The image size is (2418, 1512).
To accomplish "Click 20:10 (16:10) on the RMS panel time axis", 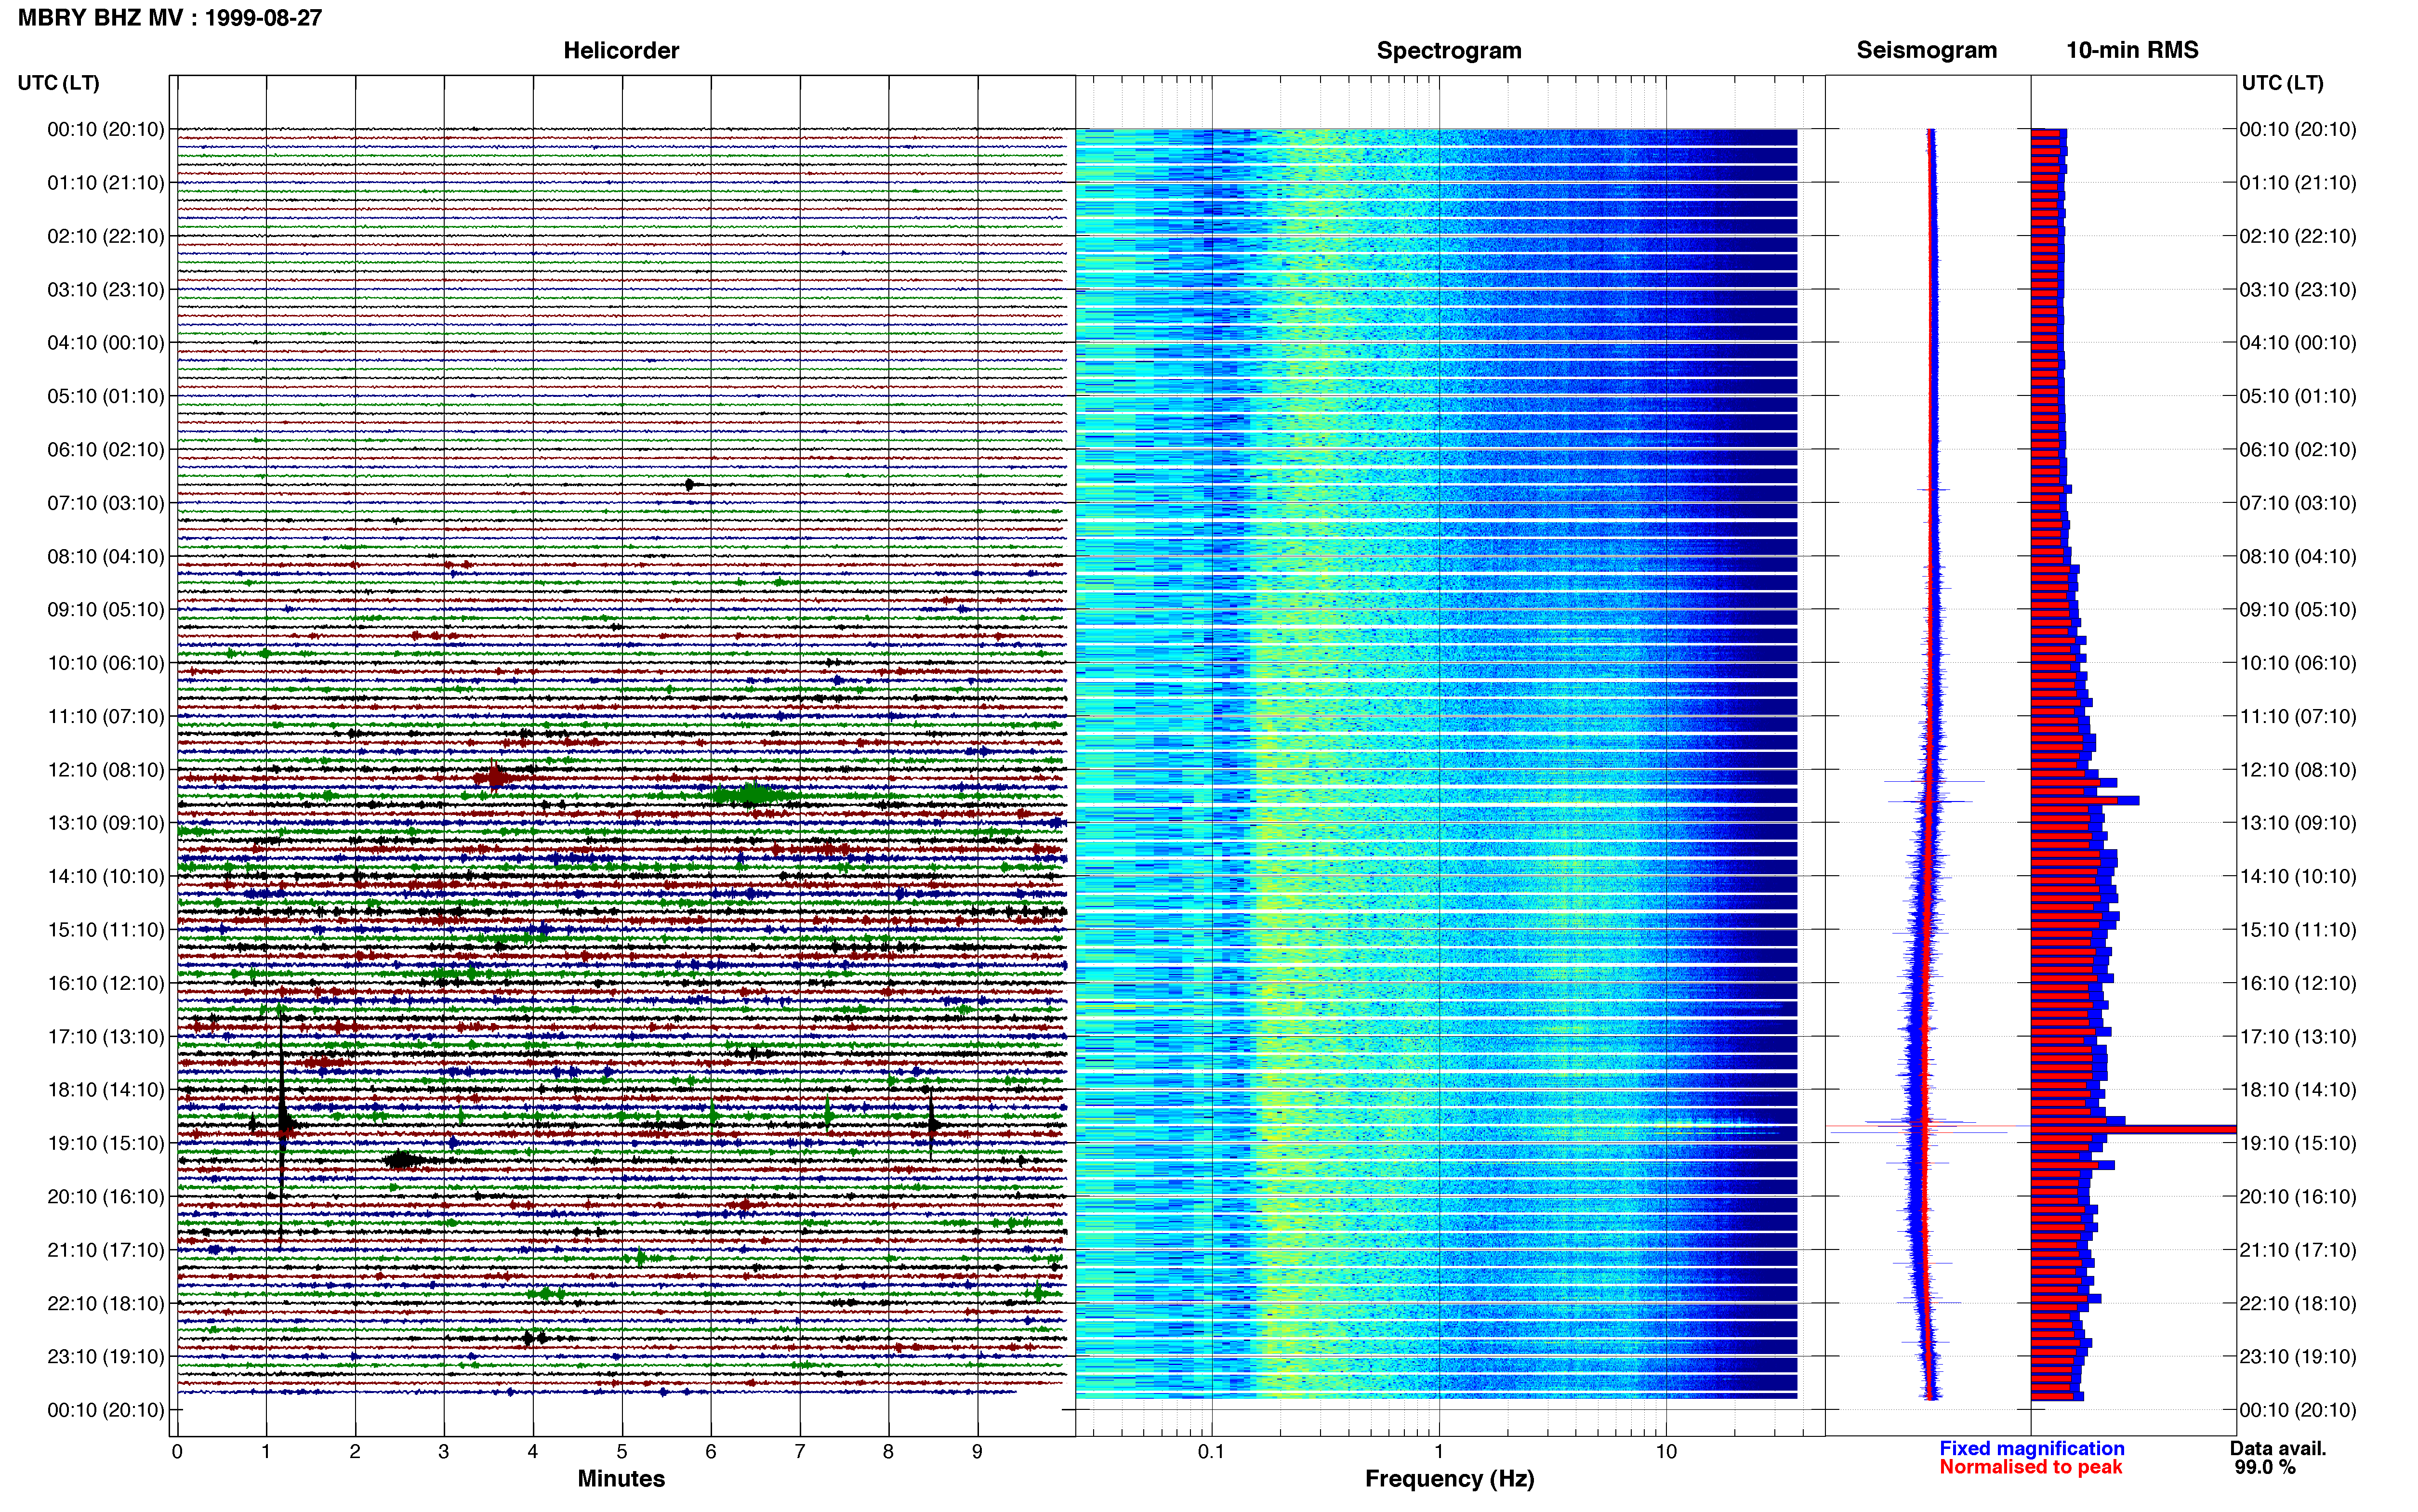I will click(x=2298, y=1197).
